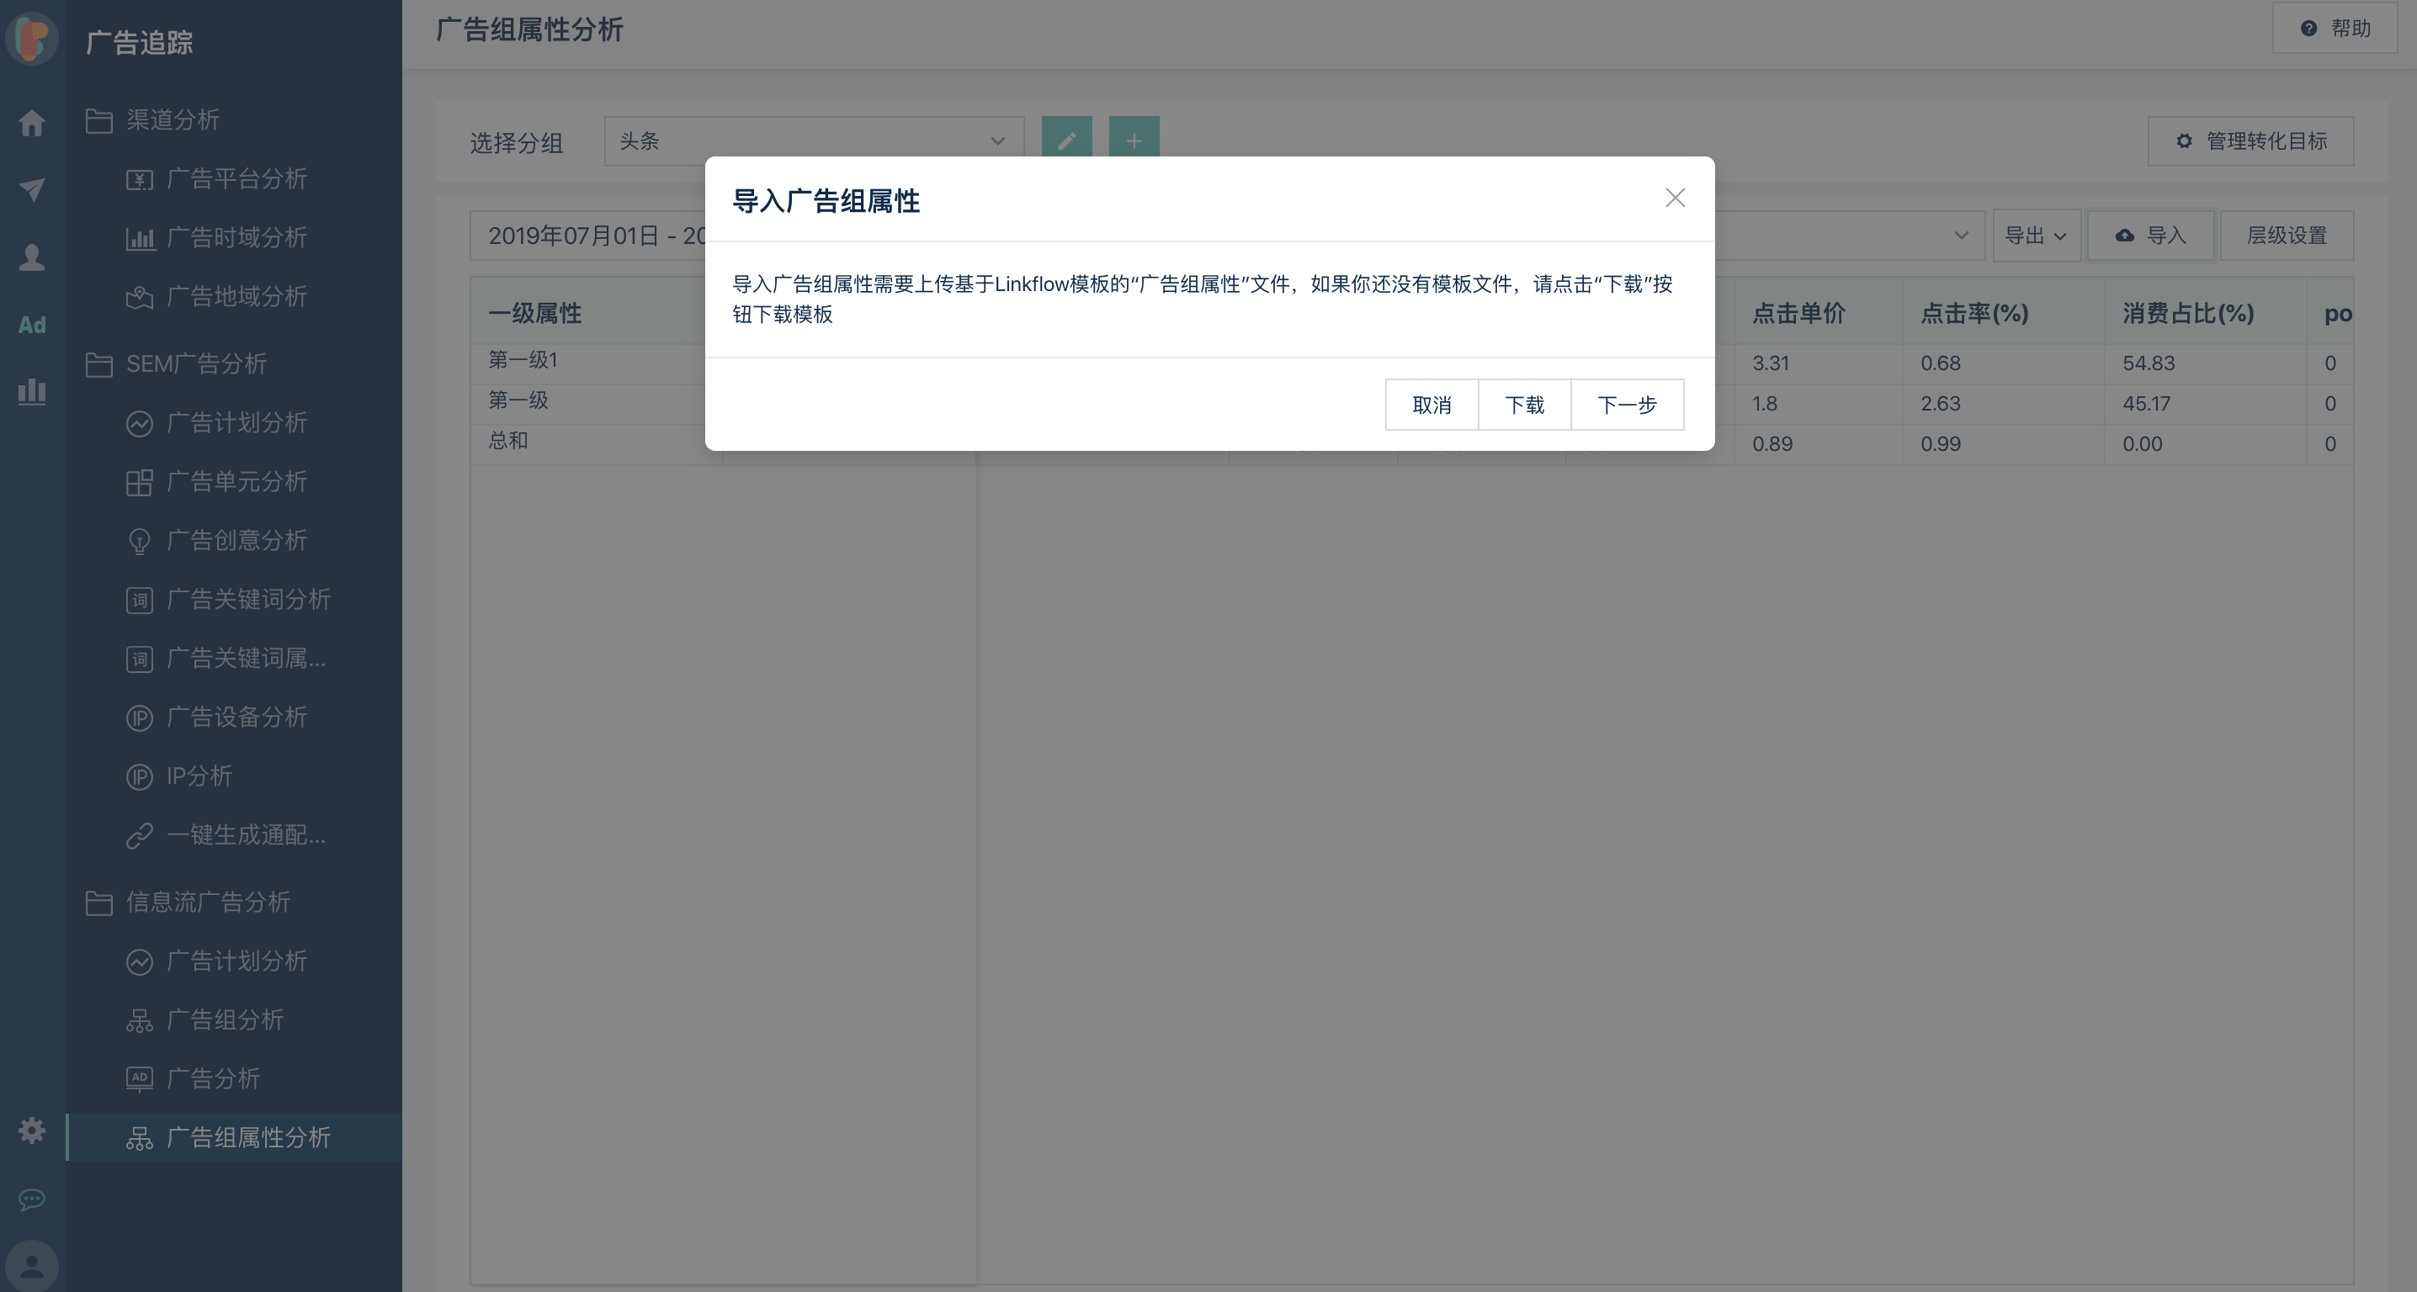Open the bar chart icon in left rail
Viewport: 2417px width, 1292px height.
32,391
